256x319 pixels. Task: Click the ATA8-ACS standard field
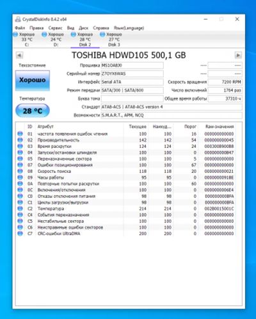pos(172,107)
